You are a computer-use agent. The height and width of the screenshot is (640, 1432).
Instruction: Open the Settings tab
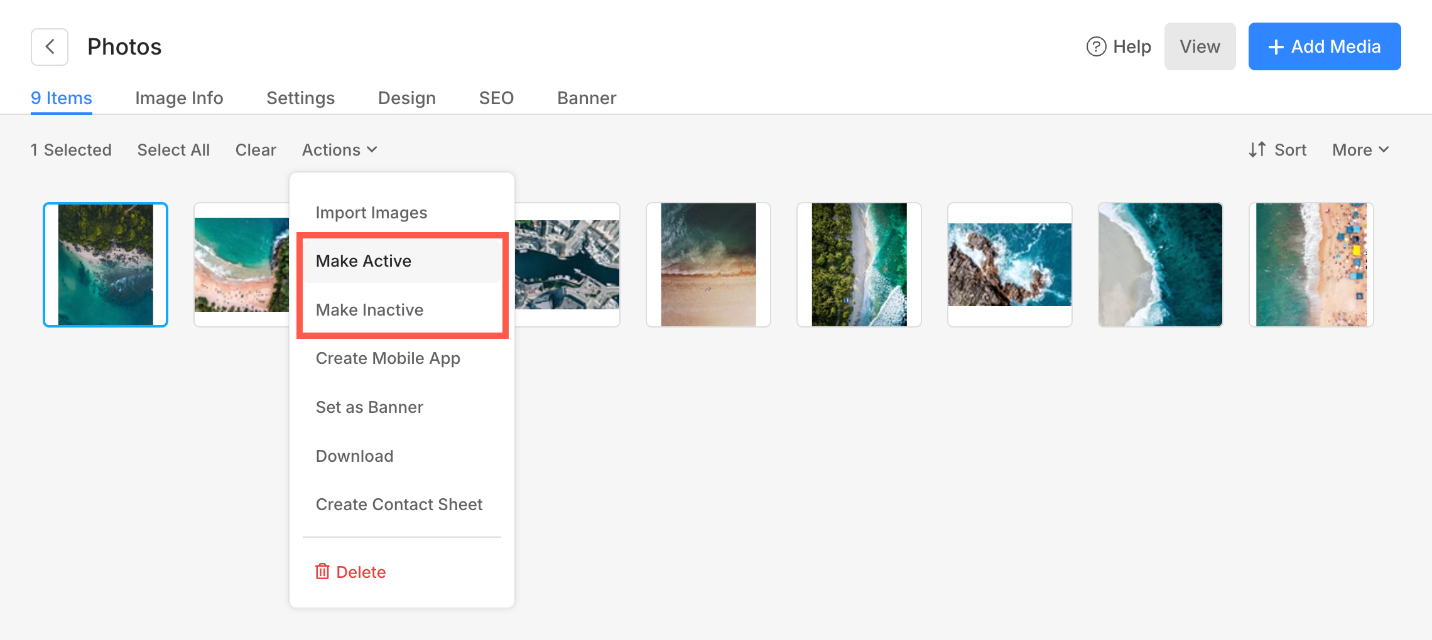click(300, 98)
